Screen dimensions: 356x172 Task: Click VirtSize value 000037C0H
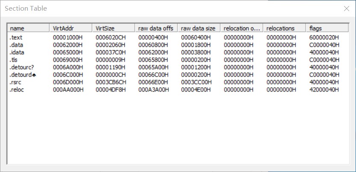click(111, 52)
